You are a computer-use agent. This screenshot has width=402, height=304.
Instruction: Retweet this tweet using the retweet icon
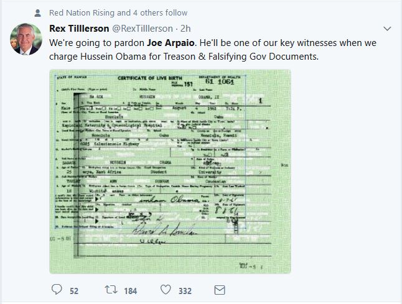(110, 290)
